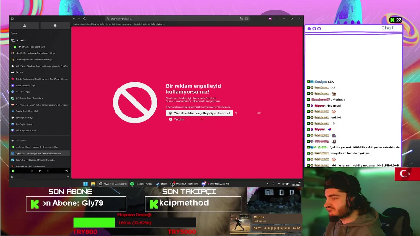
Task: Click the Chaos album art thumbnail
Action: point(240,223)
